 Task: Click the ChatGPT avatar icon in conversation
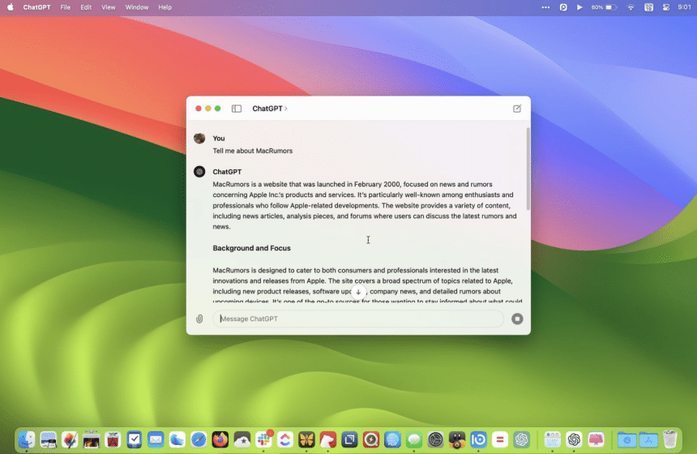point(199,172)
